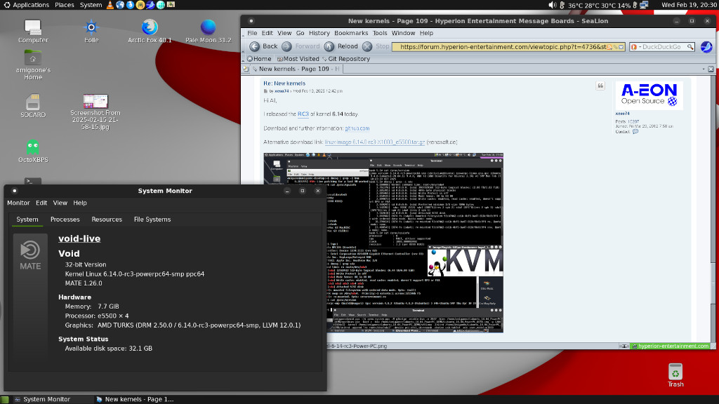Close the current browser tab
The height and width of the screenshot is (404, 719).
pos(711,69)
